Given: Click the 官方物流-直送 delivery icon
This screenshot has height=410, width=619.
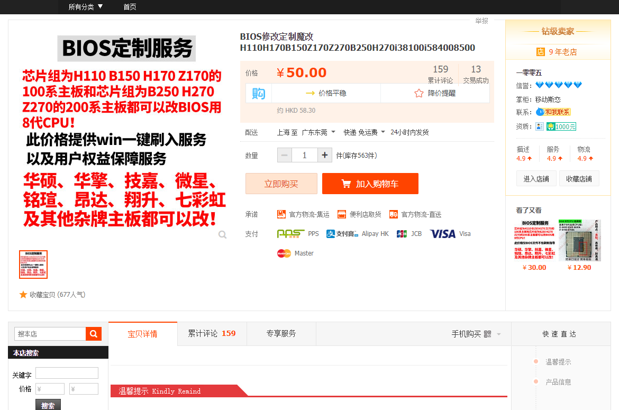Looking at the screenshot, I should (393, 214).
